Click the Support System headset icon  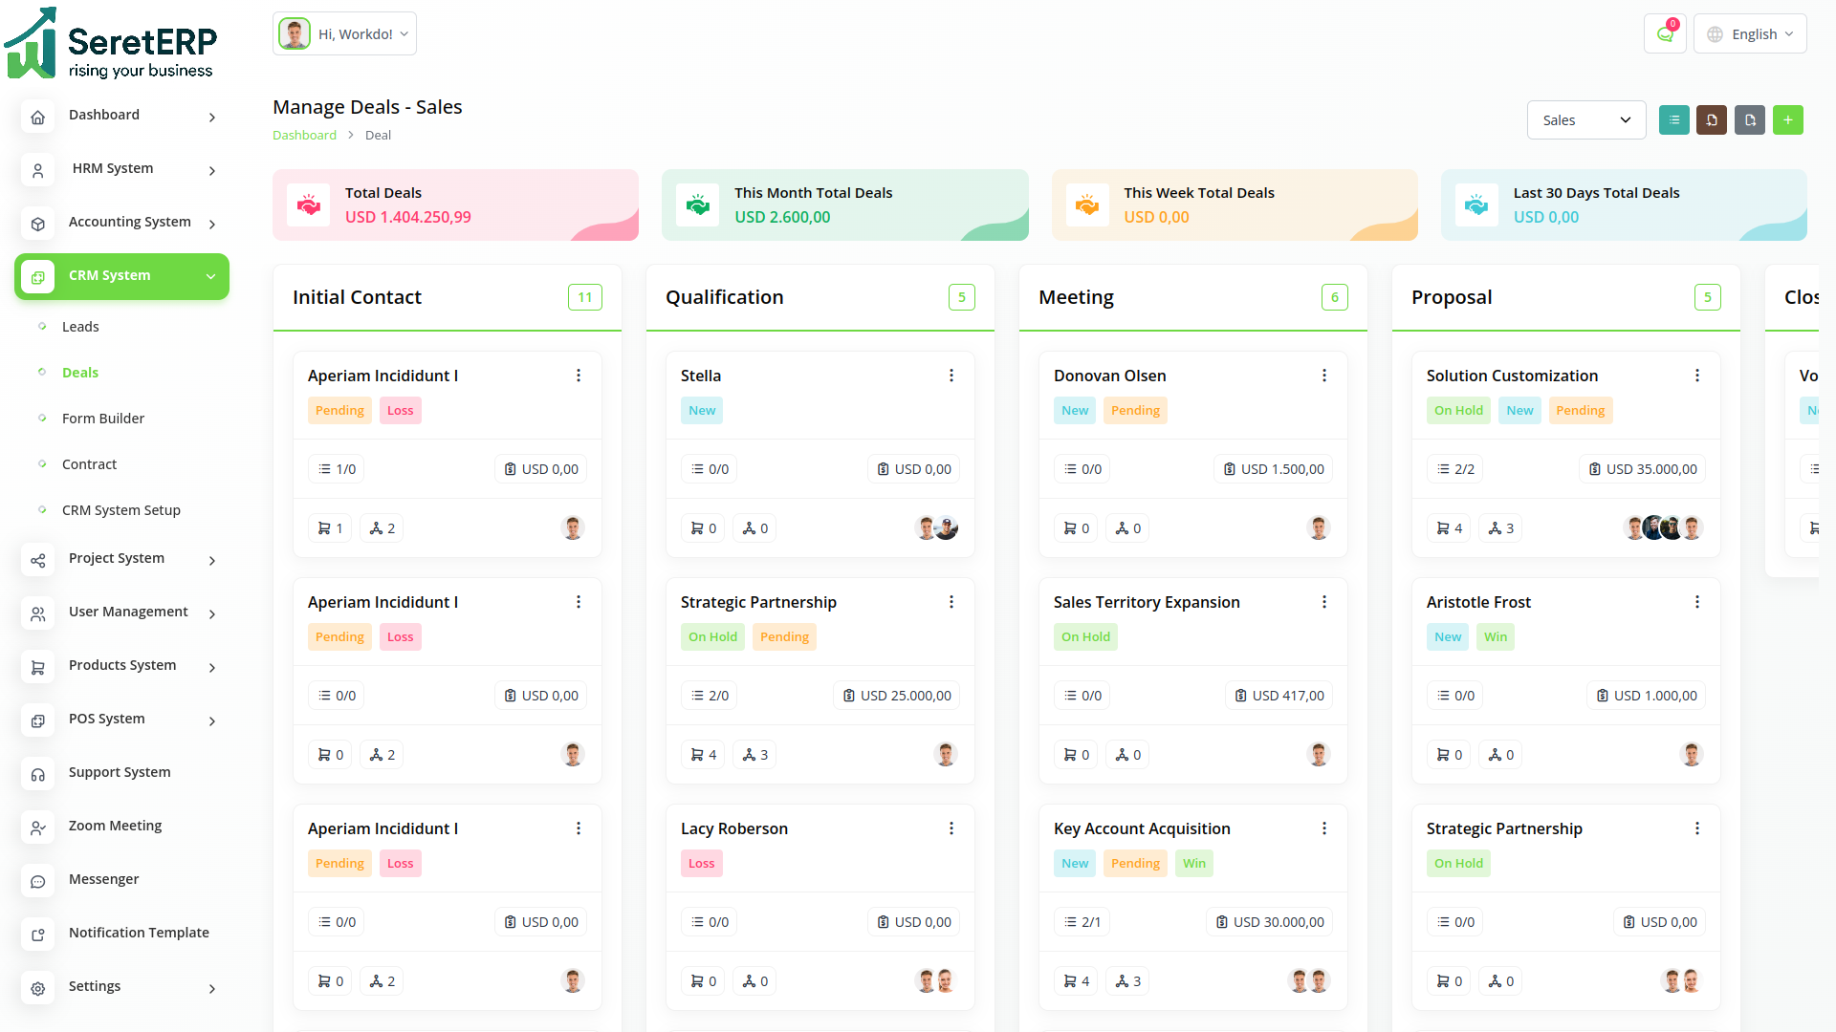tap(38, 774)
